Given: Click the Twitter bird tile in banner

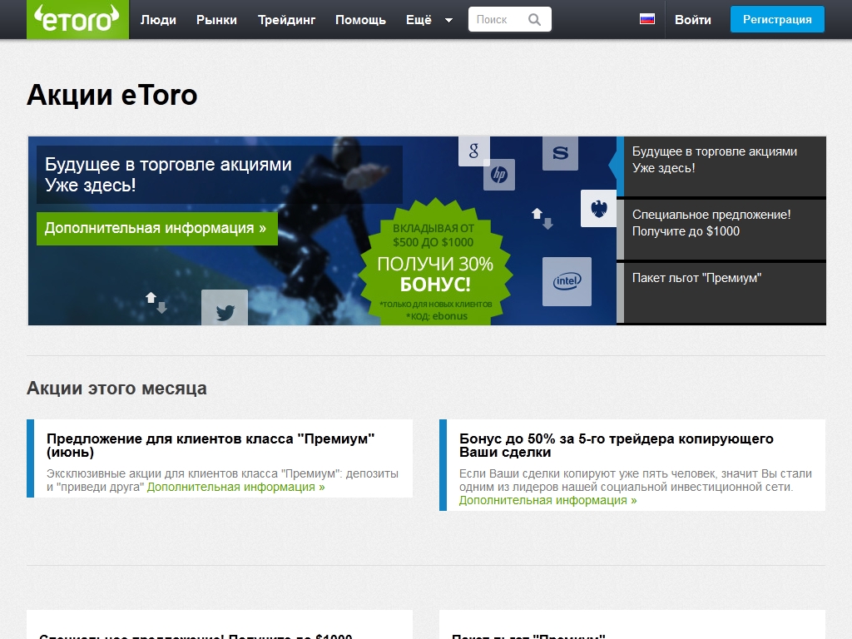Looking at the screenshot, I should [225, 311].
